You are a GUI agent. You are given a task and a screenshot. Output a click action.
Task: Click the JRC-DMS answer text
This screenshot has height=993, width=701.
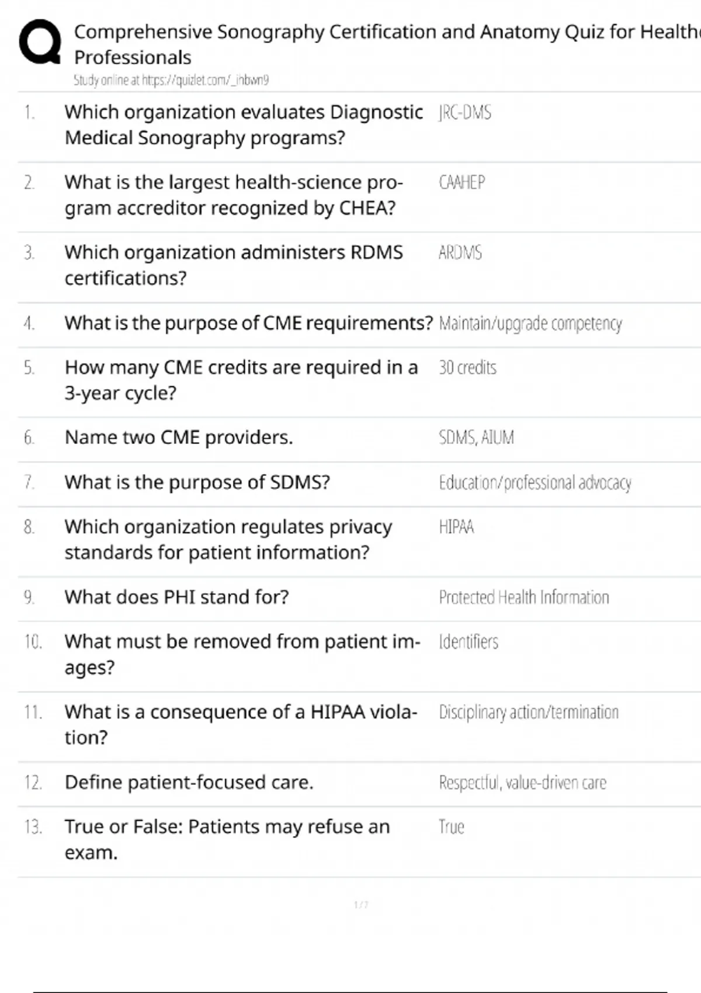tap(465, 112)
